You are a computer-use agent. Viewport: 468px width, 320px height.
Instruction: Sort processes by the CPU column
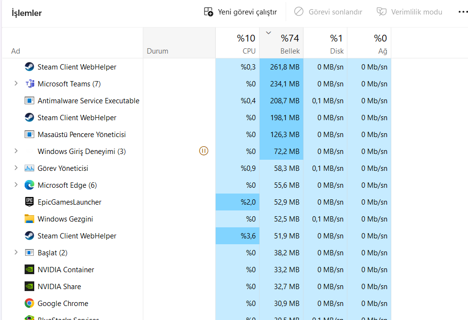(x=237, y=43)
